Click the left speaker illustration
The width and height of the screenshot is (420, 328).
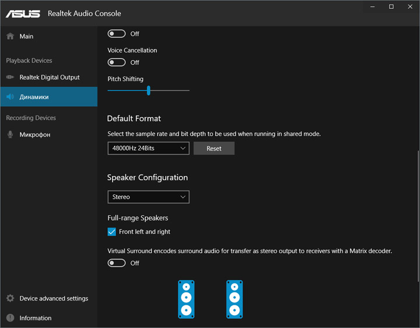coord(186,299)
